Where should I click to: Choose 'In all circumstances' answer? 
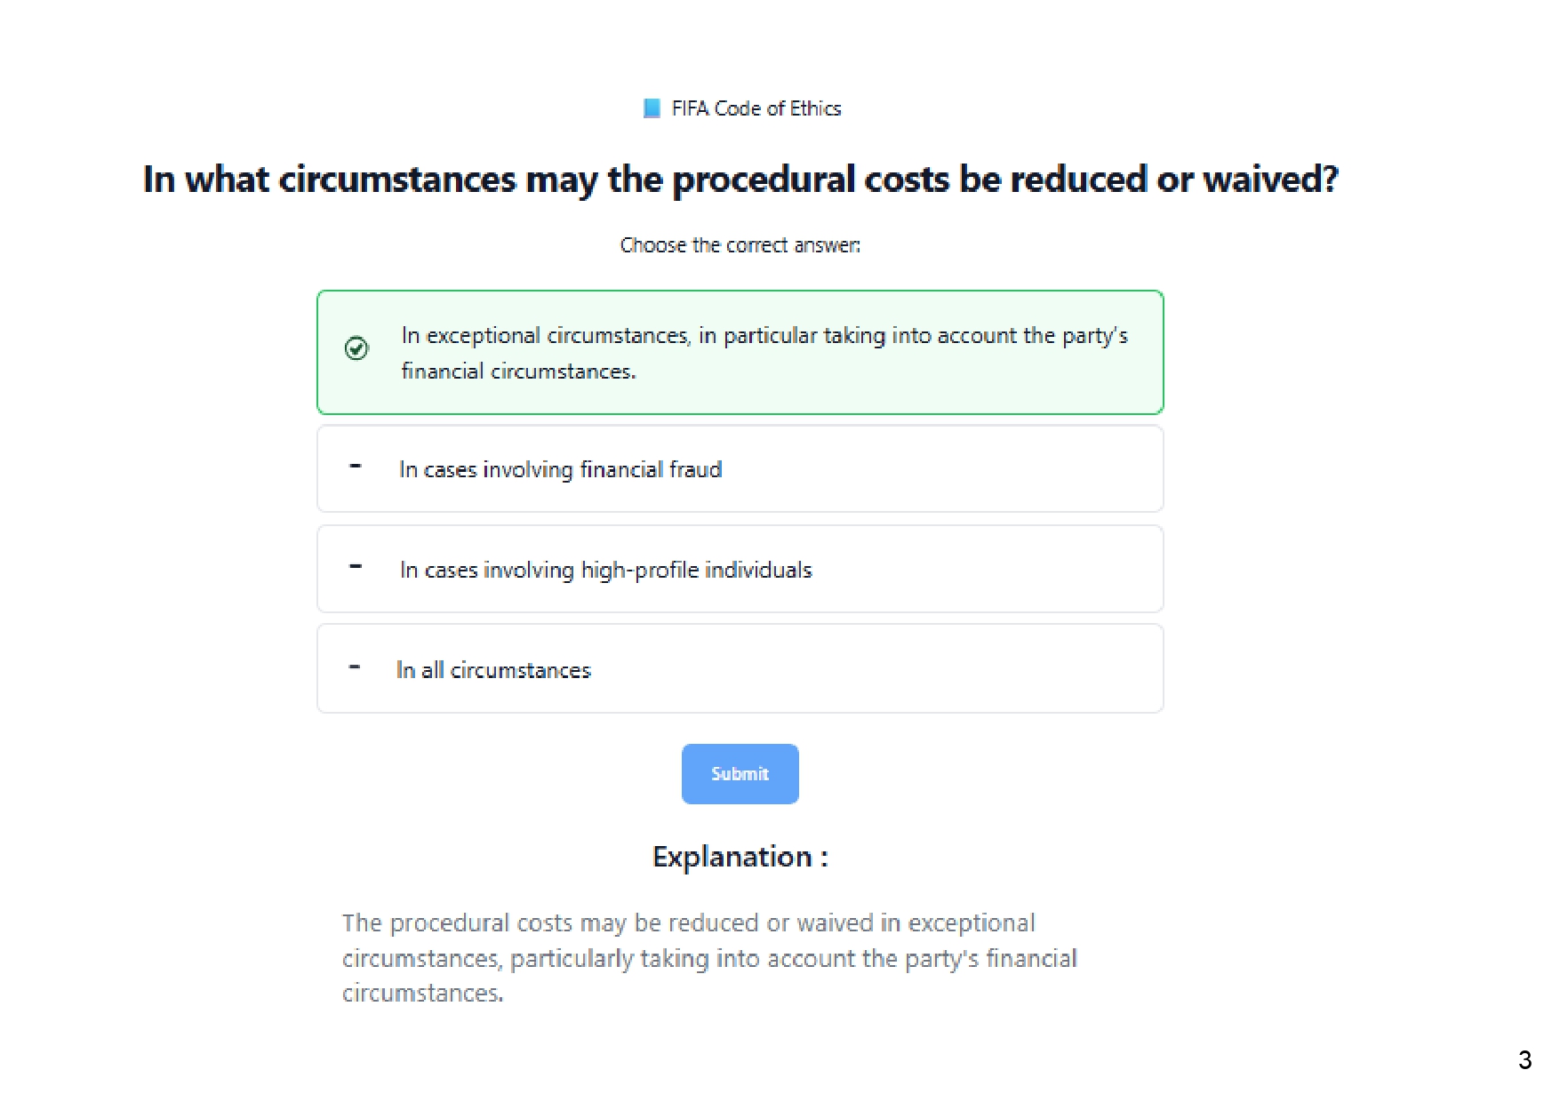pos(740,668)
